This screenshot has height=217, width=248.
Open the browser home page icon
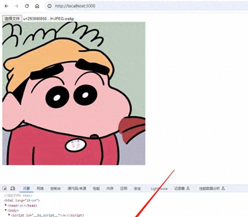pyautogui.click(x=37, y=6)
